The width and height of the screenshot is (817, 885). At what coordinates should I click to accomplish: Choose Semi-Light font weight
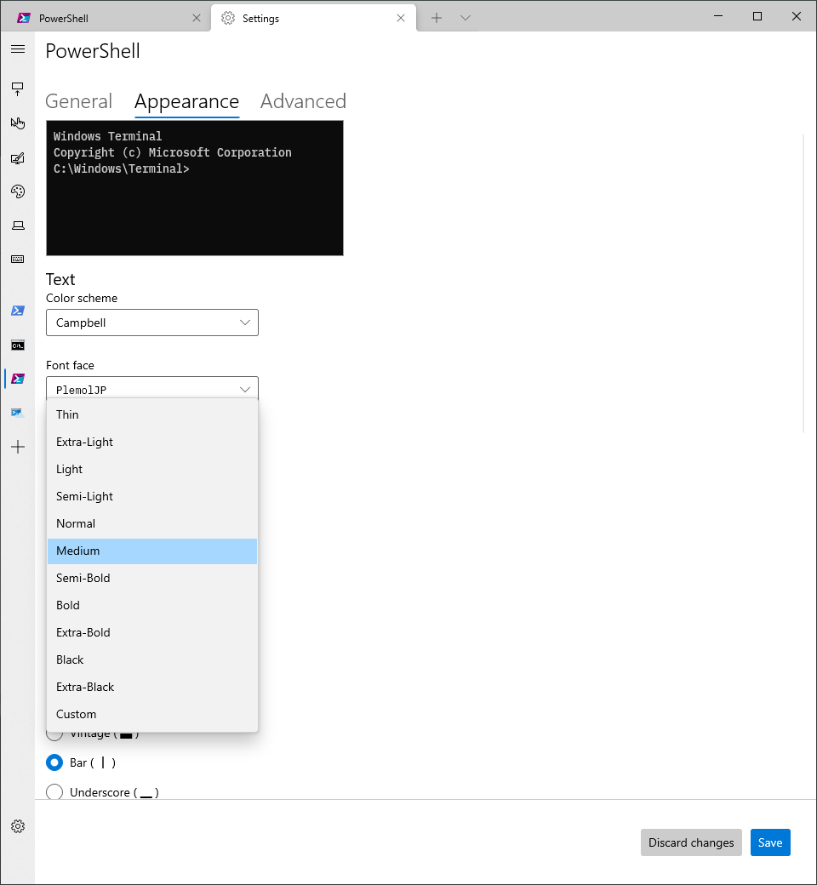pos(151,497)
